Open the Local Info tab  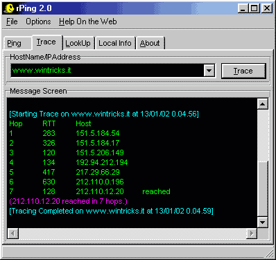[x=115, y=43]
